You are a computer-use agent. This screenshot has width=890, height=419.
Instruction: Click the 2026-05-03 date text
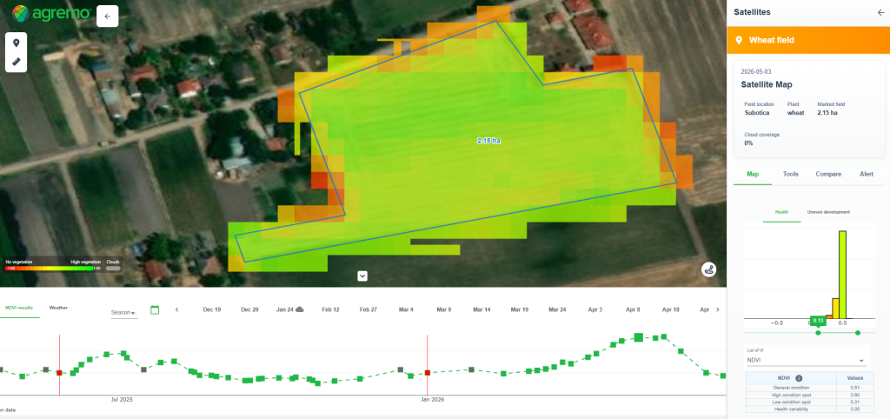click(757, 71)
